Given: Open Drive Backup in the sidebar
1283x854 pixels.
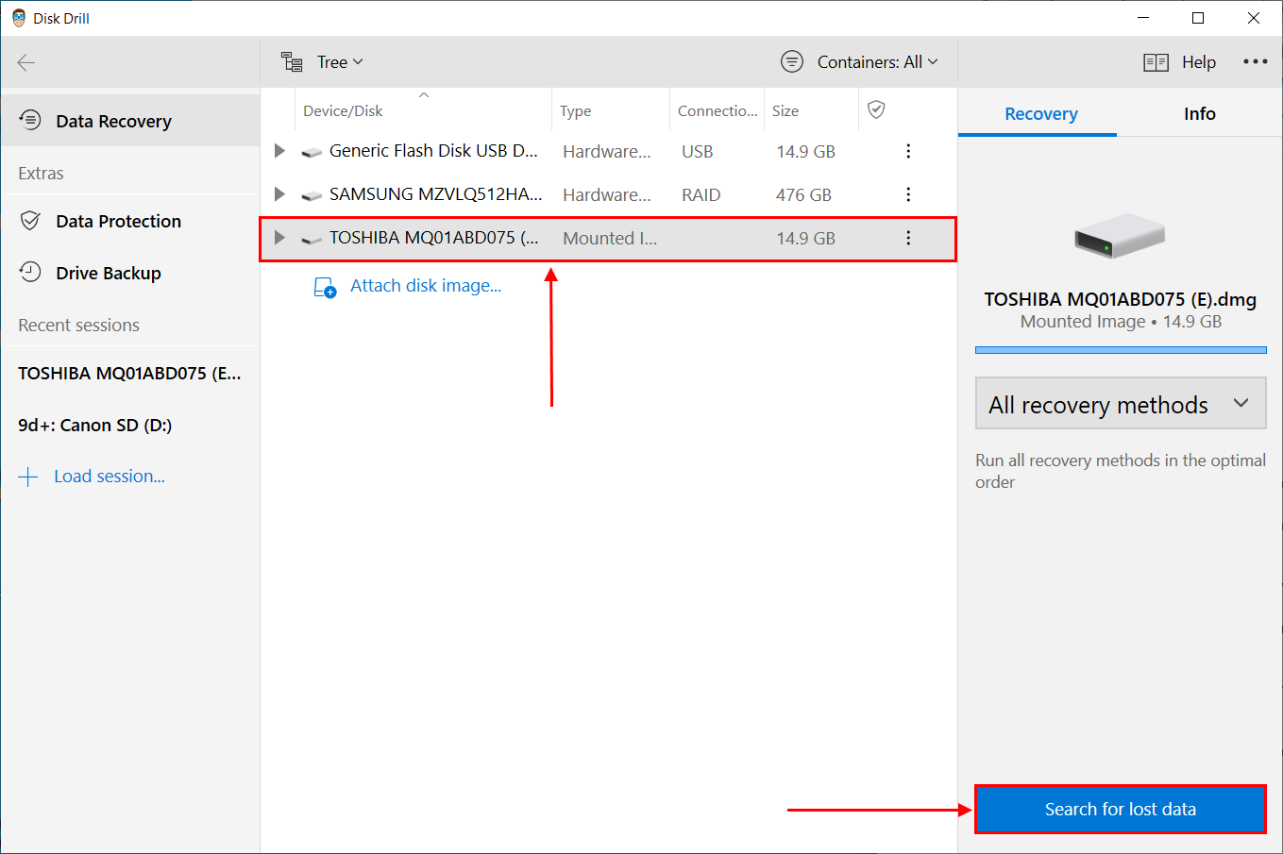Looking at the screenshot, I should click(130, 273).
